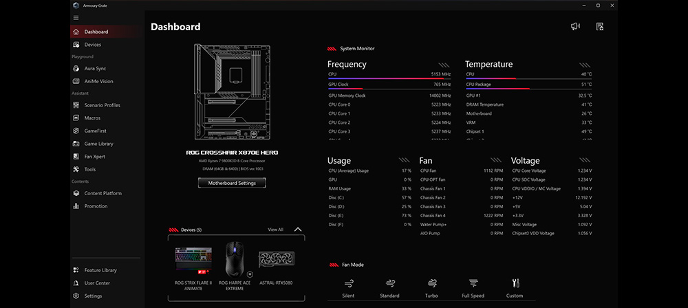
Task: Click the Fan Xpert icon
Action: pos(76,156)
